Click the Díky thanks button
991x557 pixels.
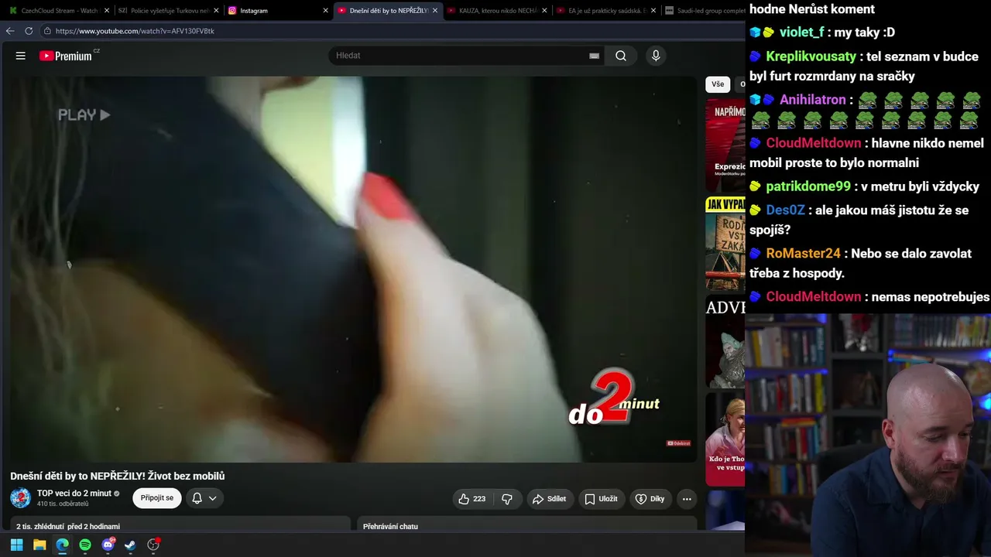click(650, 499)
